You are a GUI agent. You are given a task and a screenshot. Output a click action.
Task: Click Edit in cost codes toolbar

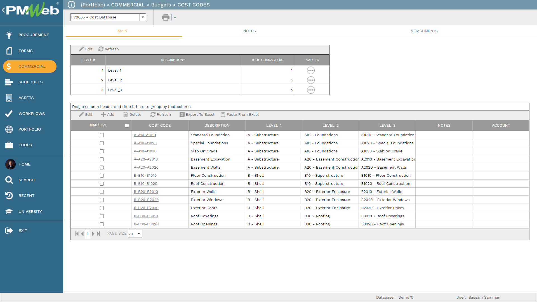[x=86, y=114]
